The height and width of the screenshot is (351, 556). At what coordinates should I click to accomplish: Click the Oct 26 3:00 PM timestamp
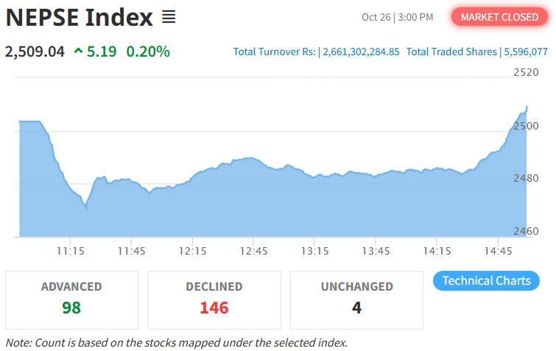coord(397,17)
